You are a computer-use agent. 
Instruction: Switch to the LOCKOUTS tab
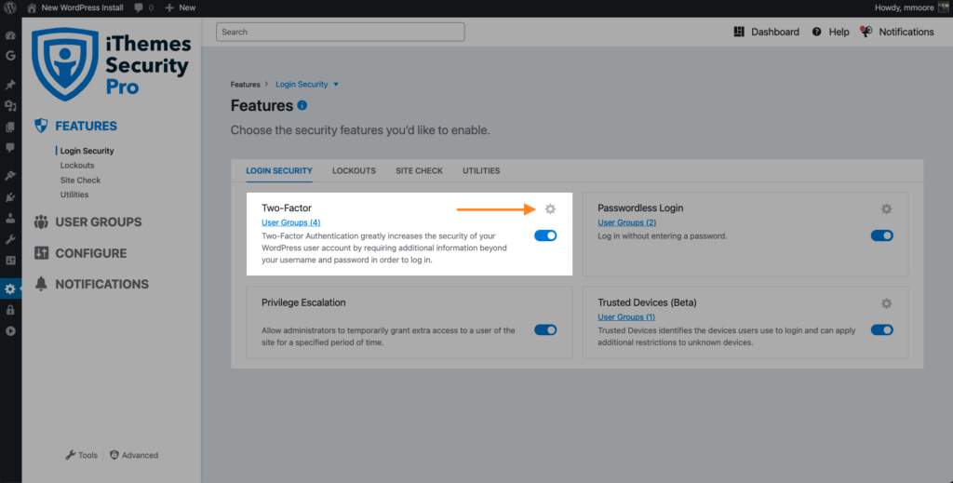[354, 170]
